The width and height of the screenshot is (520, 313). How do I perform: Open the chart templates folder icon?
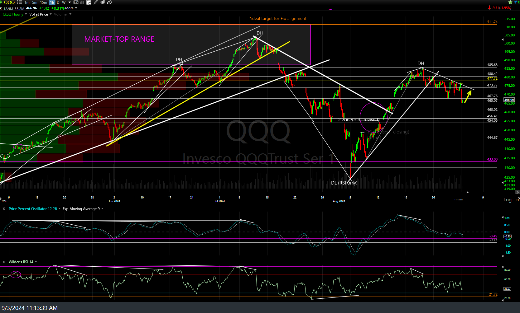(102, 2)
